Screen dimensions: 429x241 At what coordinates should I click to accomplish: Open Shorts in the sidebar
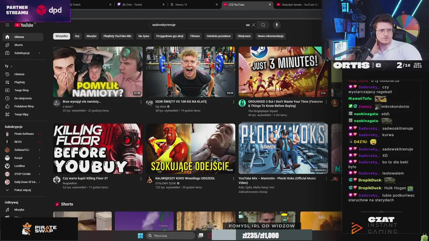pos(22,45)
